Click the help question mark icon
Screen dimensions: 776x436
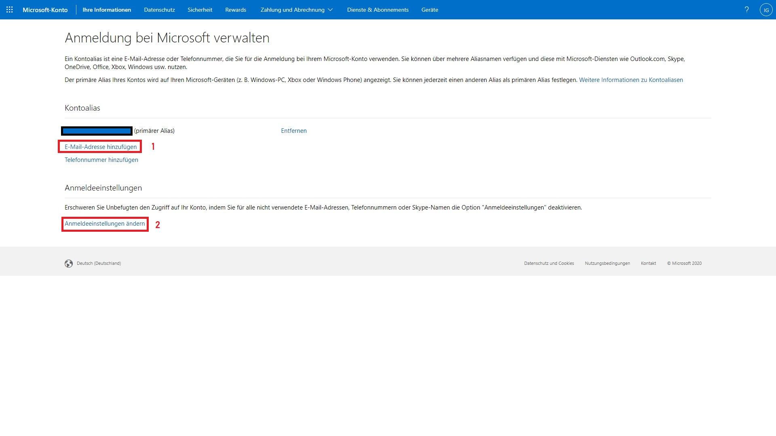746,10
